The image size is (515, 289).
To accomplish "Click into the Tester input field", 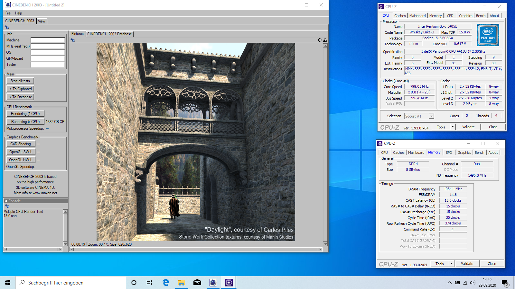I will (48, 65).
